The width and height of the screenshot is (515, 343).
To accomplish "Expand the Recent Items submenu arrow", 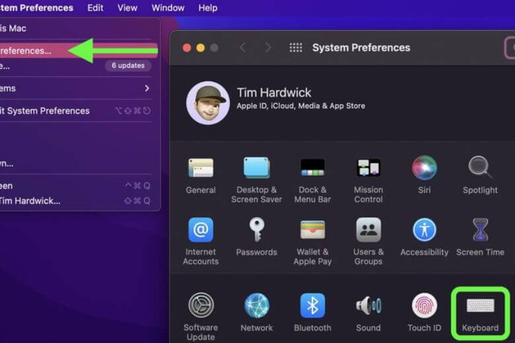I will [x=147, y=88].
